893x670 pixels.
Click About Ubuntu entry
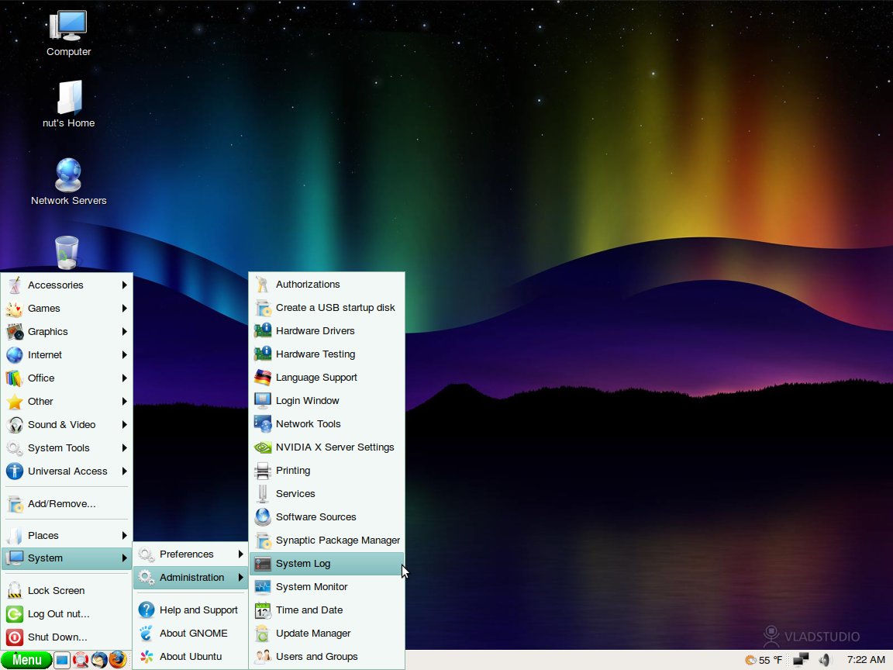coord(191,657)
